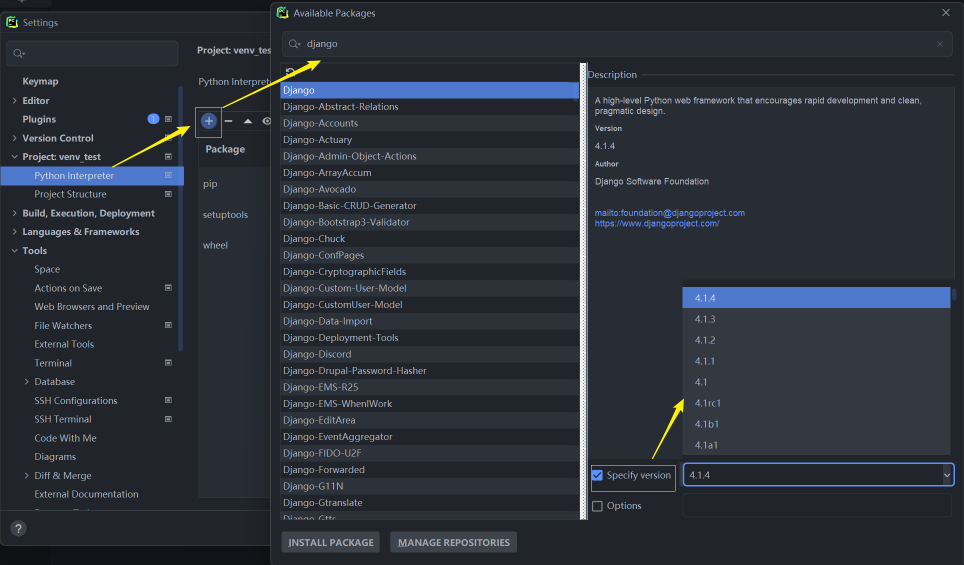The width and height of the screenshot is (964, 565).
Task: Click the MANAGE REPOSITORIES button
Action: coord(453,542)
